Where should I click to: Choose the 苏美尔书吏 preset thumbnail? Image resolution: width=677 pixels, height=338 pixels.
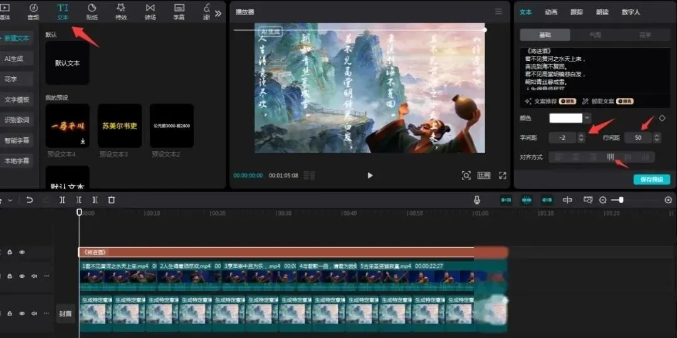(x=120, y=125)
